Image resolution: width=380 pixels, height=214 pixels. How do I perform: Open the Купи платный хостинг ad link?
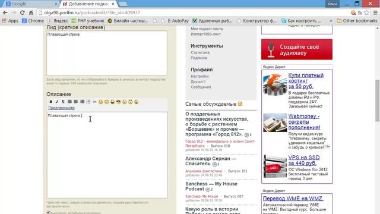306,81
